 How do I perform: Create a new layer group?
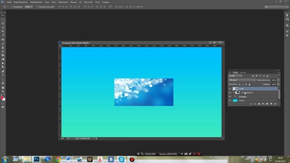[267, 104]
